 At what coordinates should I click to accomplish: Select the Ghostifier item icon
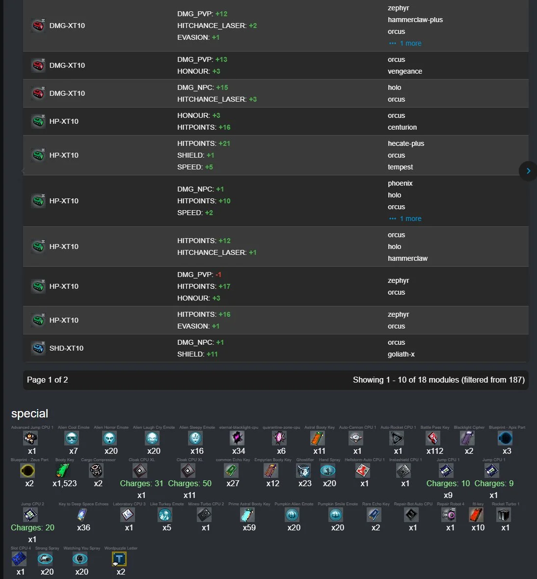tap(303, 470)
